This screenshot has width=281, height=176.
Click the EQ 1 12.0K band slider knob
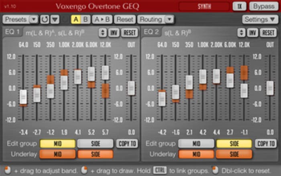tap(105, 73)
